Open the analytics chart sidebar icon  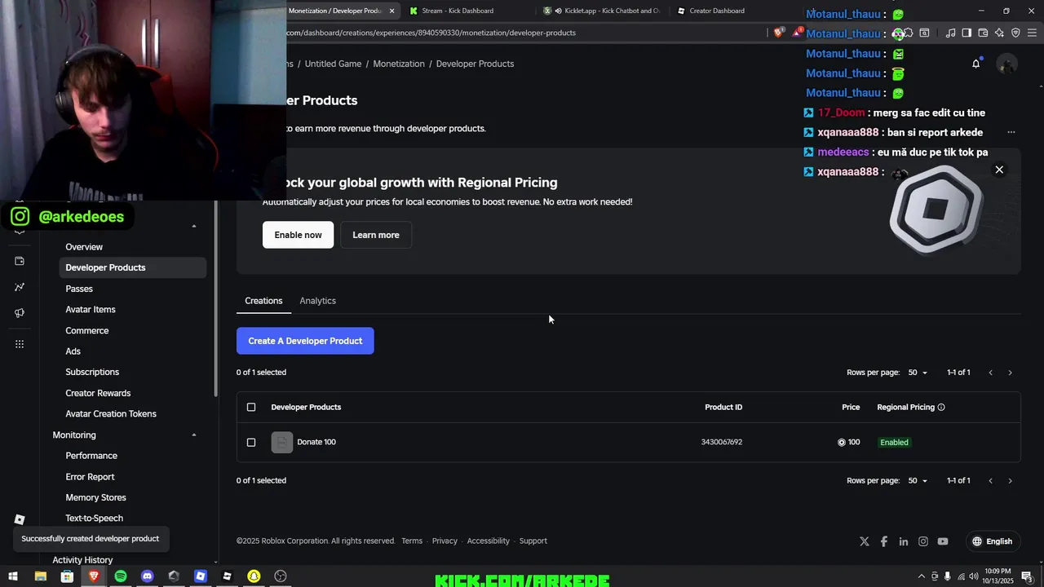pyautogui.click(x=20, y=287)
